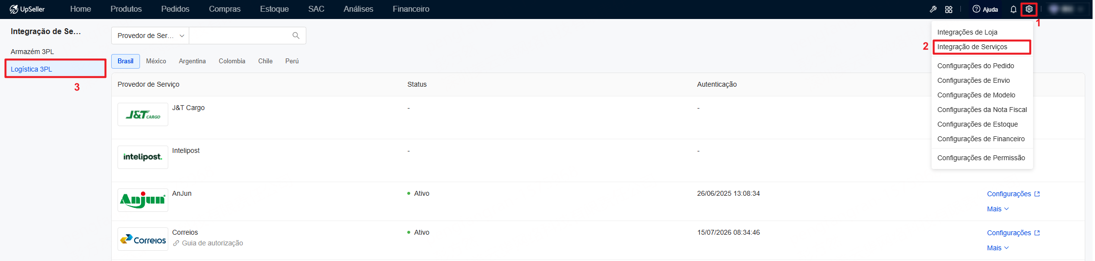The height and width of the screenshot is (261, 1095).
Task: Expand Mais options for AnJun
Action: pyautogui.click(x=998, y=209)
